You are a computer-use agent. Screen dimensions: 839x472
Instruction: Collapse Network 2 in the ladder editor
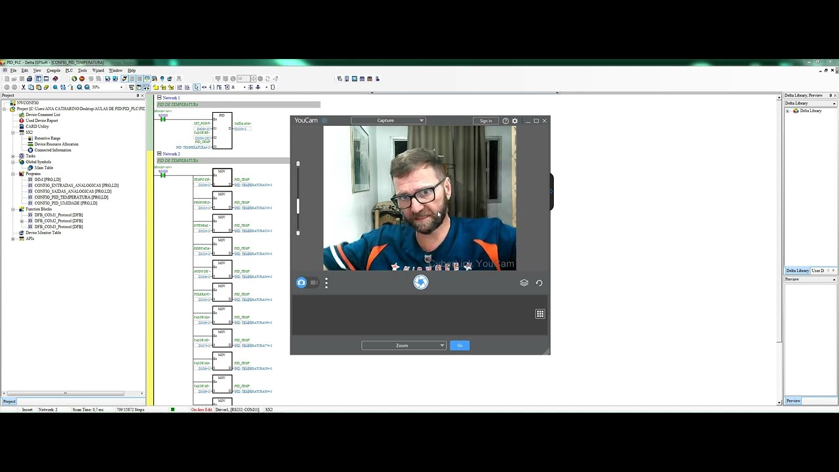click(159, 153)
